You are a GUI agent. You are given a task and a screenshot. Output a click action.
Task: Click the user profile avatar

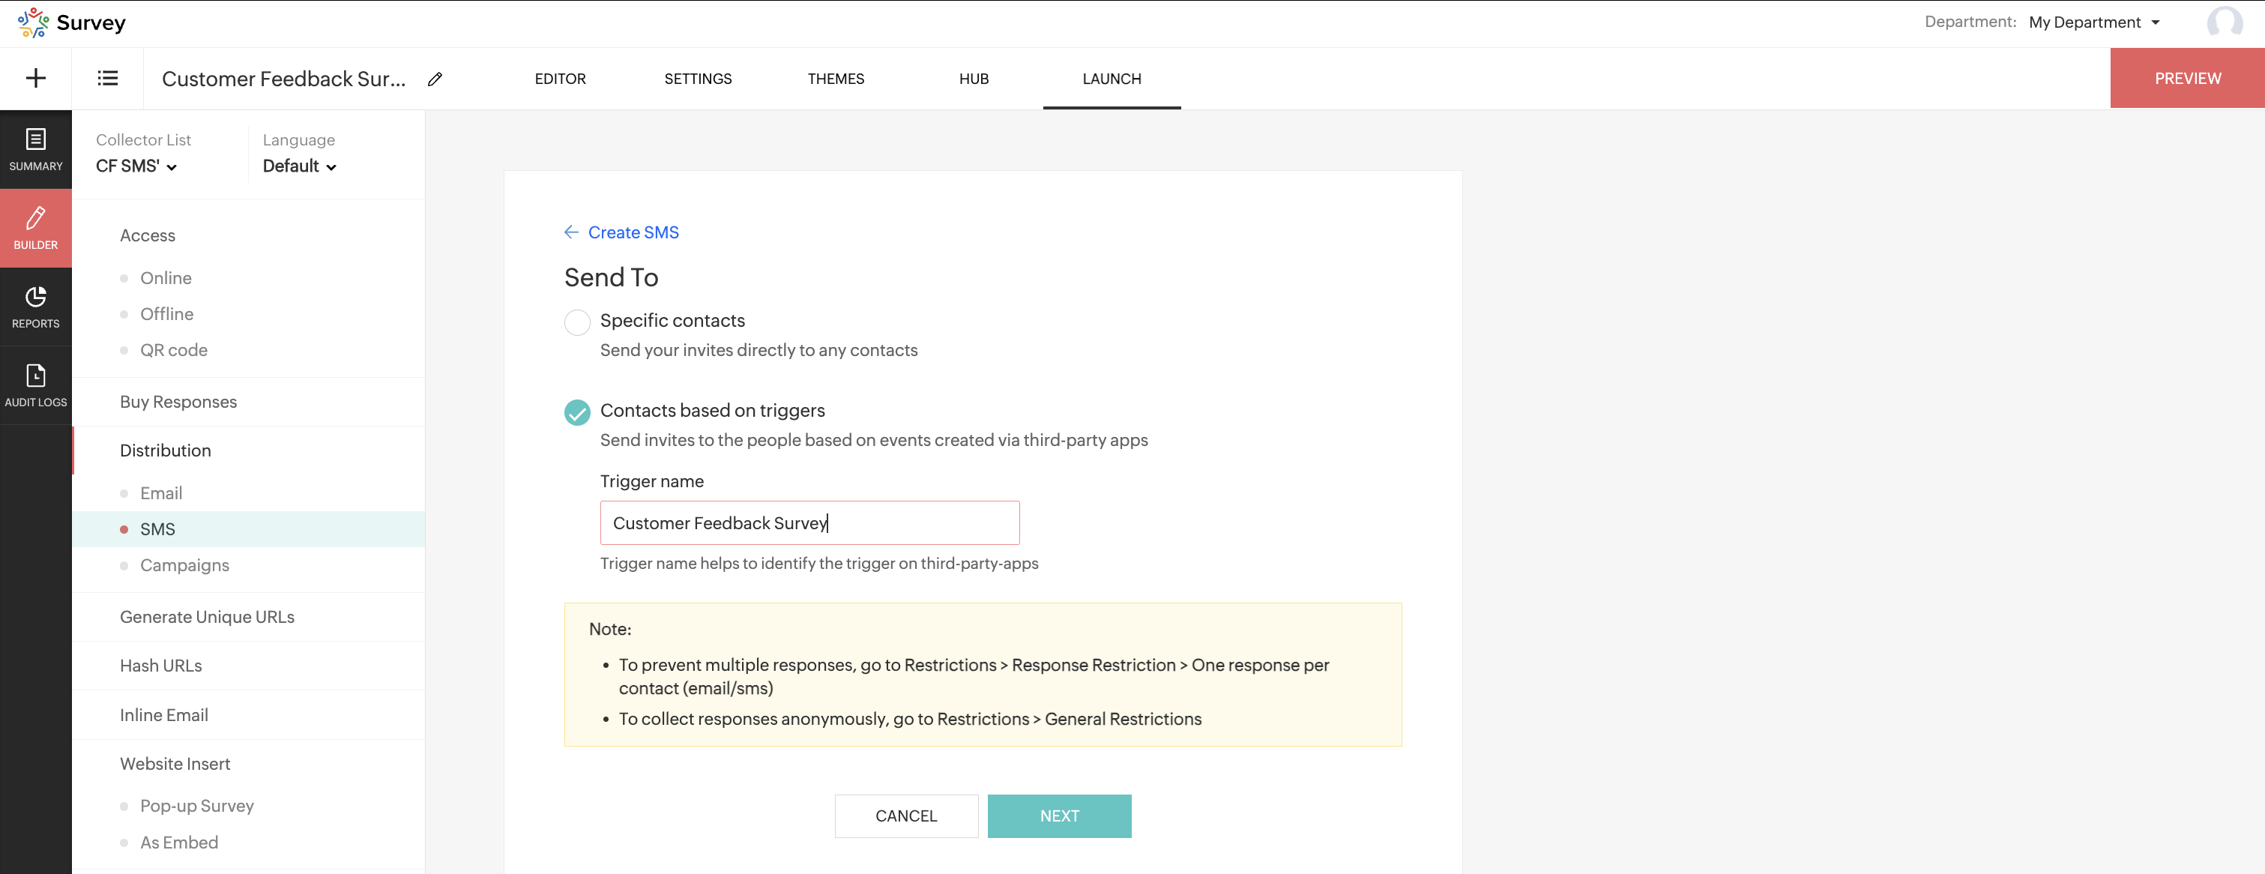pyautogui.click(x=2224, y=22)
